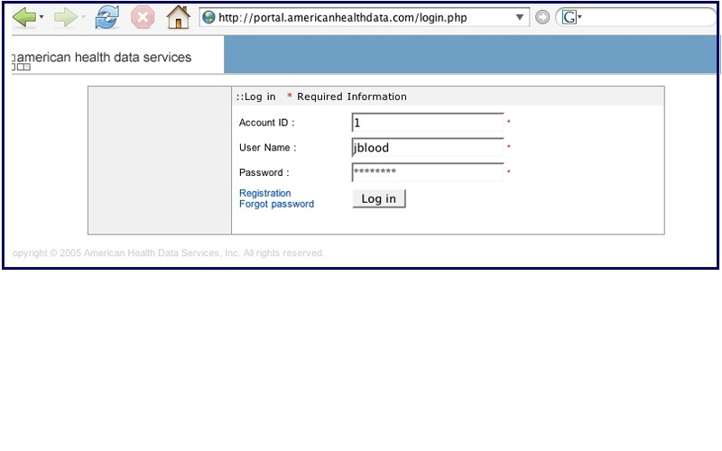Image resolution: width=722 pixels, height=451 pixels.
Task: Click the globe site icon in address bar
Action: pos(209,17)
